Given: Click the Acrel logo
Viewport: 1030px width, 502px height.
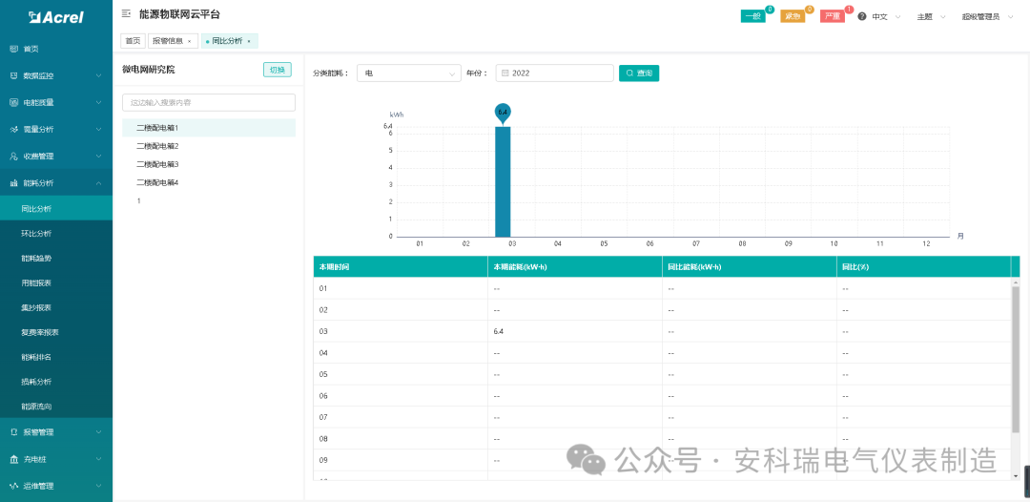Looking at the screenshot, I should 55,16.
